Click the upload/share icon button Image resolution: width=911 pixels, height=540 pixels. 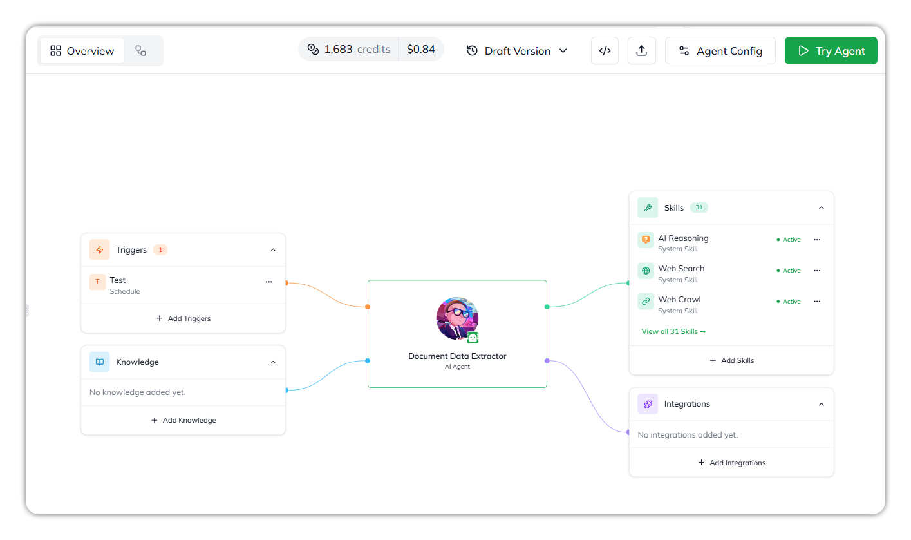pos(641,51)
